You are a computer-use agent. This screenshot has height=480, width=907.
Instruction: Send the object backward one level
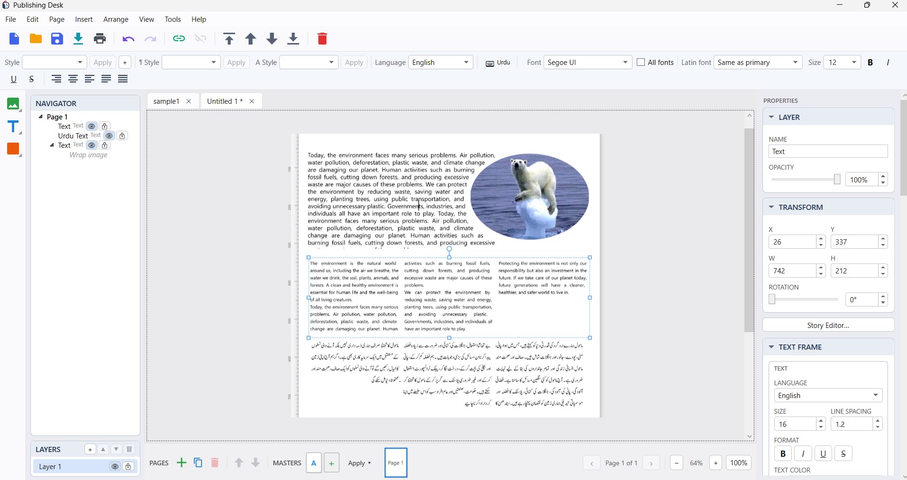coord(272,39)
